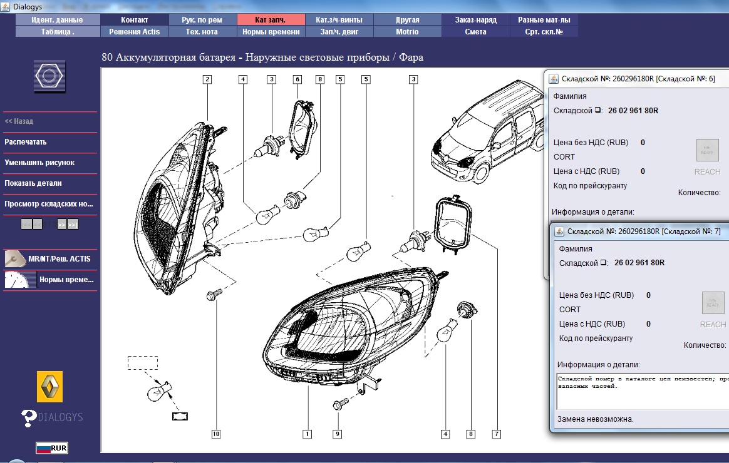The width and height of the screenshot is (729, 463).
Task: Click part number 26 02 961 80R in window № 7
Action: (639, 263)
